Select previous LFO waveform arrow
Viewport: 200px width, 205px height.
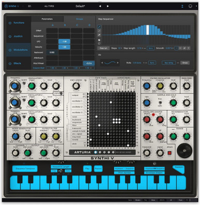point(102,63)
